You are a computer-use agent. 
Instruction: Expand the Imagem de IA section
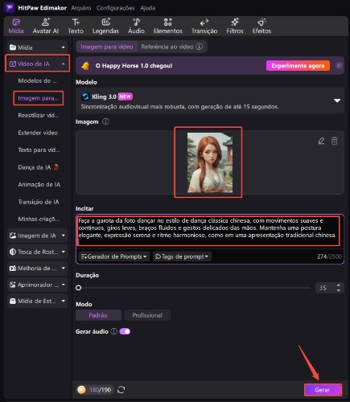point(37,236)
